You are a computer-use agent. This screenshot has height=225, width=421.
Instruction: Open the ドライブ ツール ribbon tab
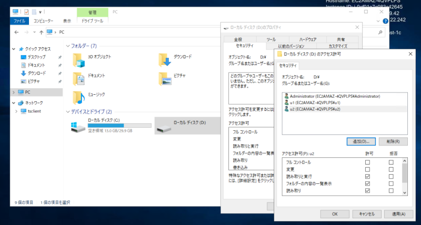93,21
